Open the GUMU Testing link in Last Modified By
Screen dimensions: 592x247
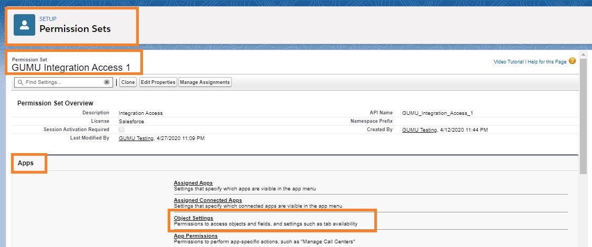click(136, 138)
